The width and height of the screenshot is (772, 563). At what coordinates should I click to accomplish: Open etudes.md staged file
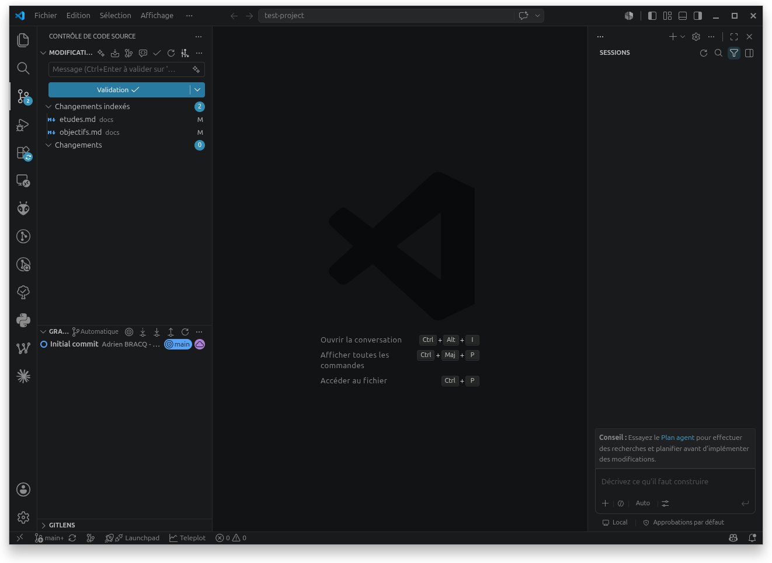point(125,120)
